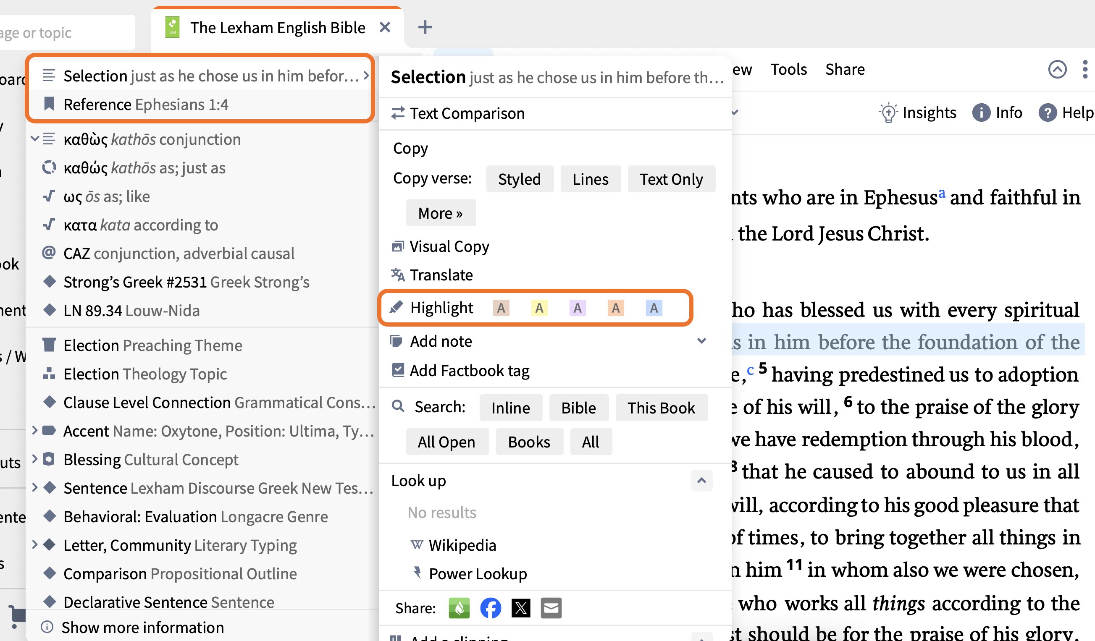This screenshot has height=641, width=1095.
Task: Copy verse as Text Only
Action: point(671,179)
